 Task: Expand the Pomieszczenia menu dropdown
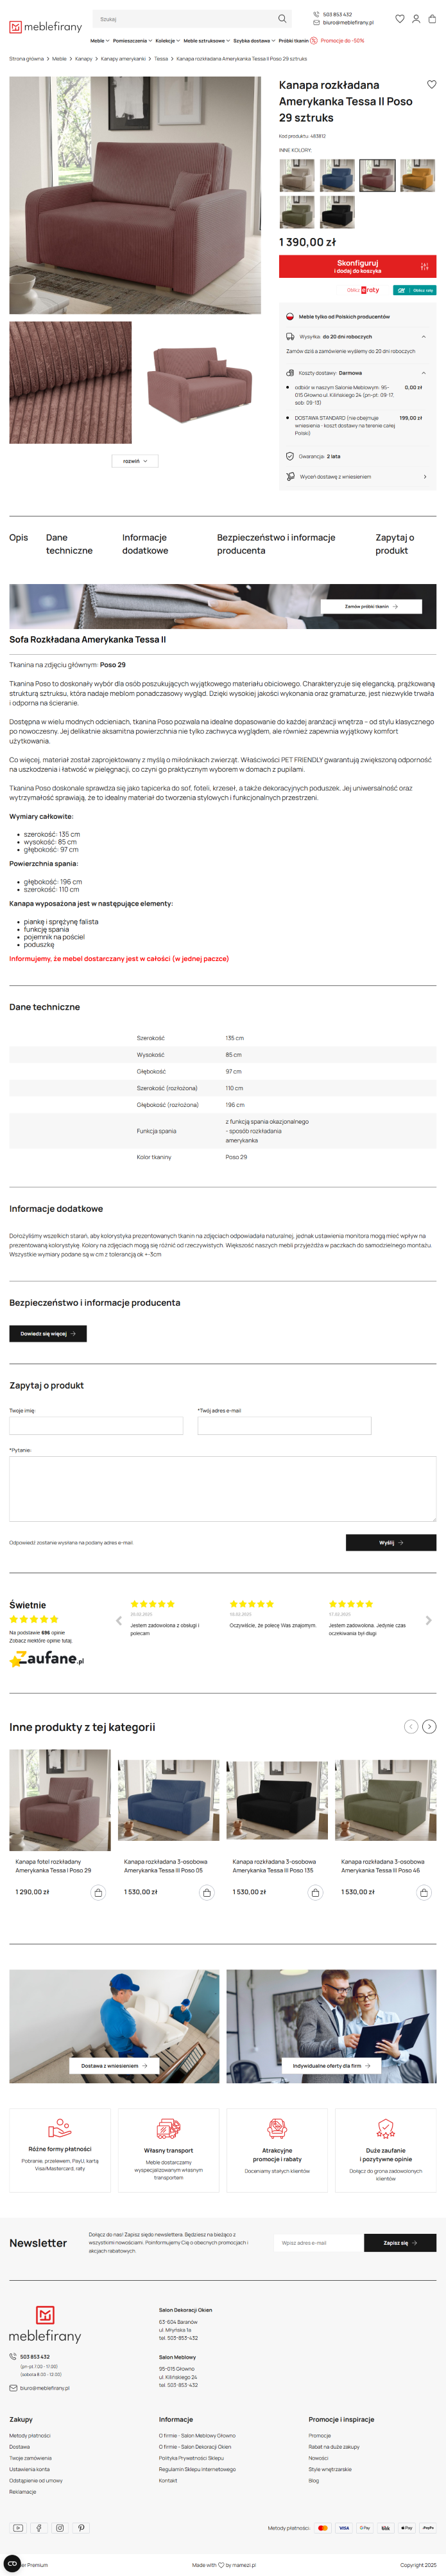pyautogui.click(x=131, y=41)
